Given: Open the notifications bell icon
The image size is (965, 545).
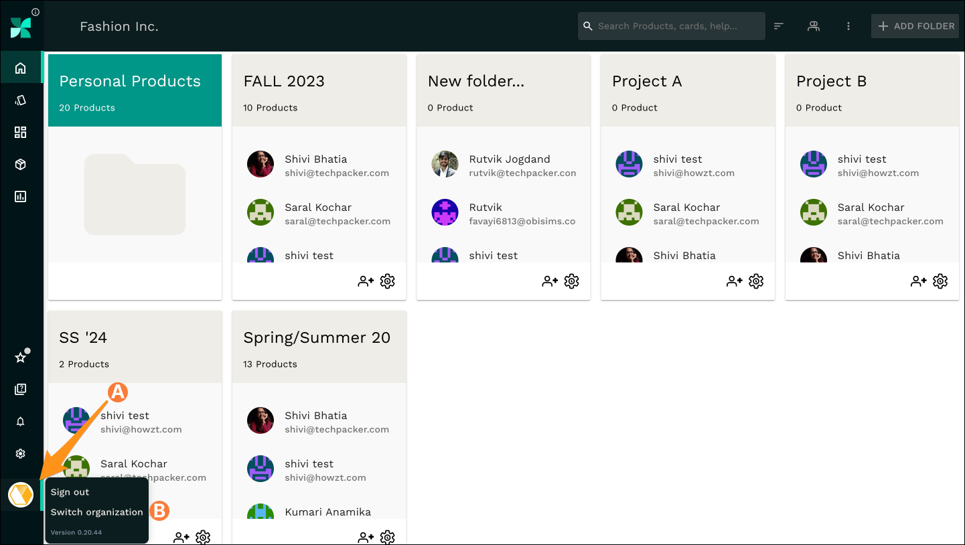Looking at the screenshot, I should click(21, 421).
